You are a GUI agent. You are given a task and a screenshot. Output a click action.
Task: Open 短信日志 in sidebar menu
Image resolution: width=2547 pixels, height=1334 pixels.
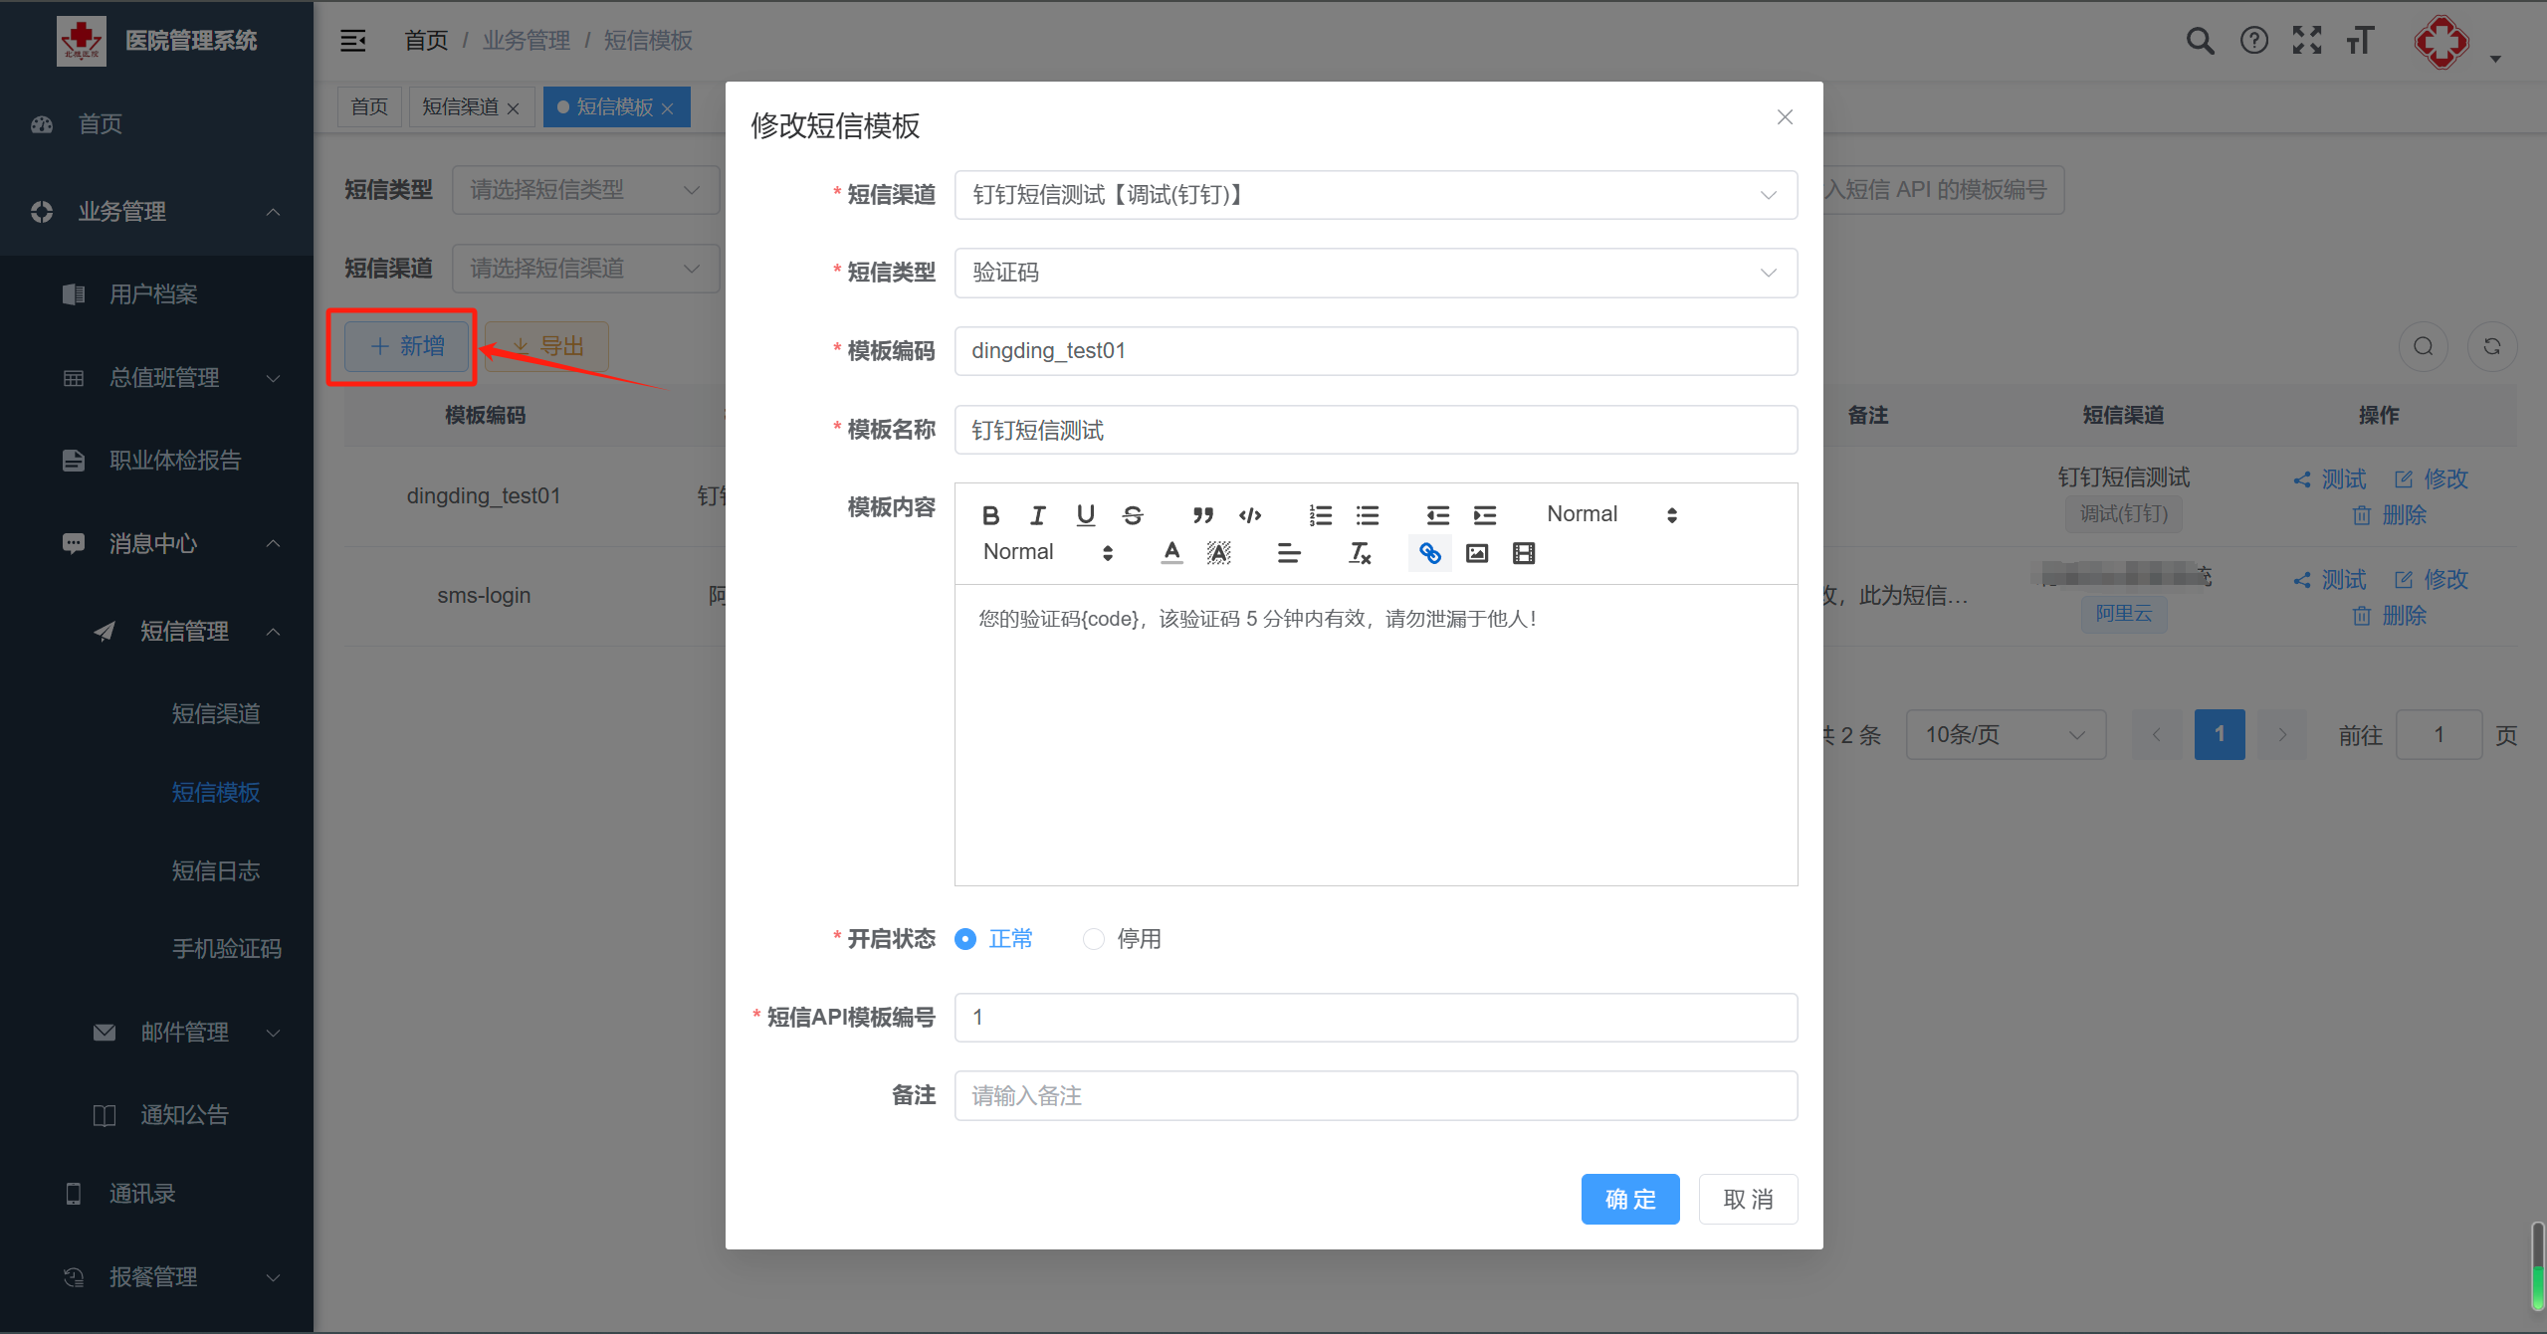click(x=215, y=870)
